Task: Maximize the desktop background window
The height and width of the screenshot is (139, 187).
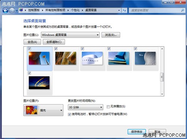Action: [172, 2]
